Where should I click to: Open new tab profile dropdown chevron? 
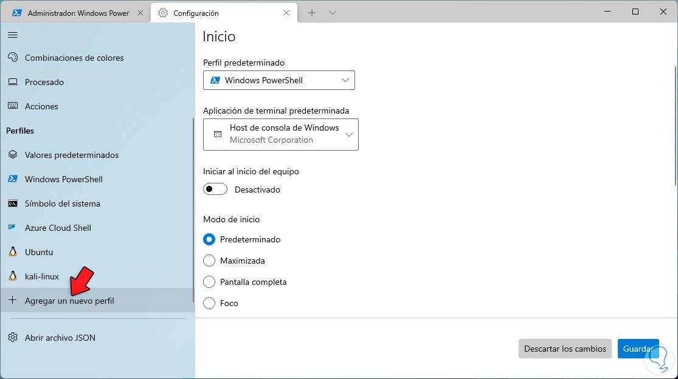tap(333, 13)
